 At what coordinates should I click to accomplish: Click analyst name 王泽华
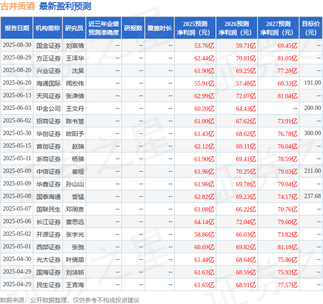(x=75, y=58)
